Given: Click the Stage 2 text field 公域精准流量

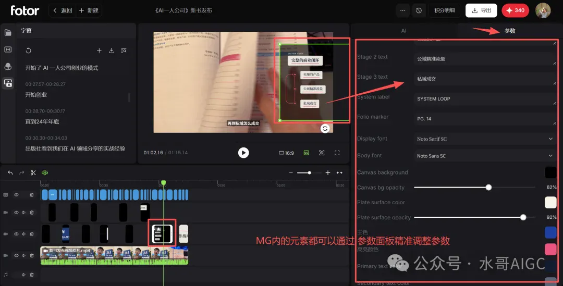Looking at the screenshot, I should click(485, 59).
